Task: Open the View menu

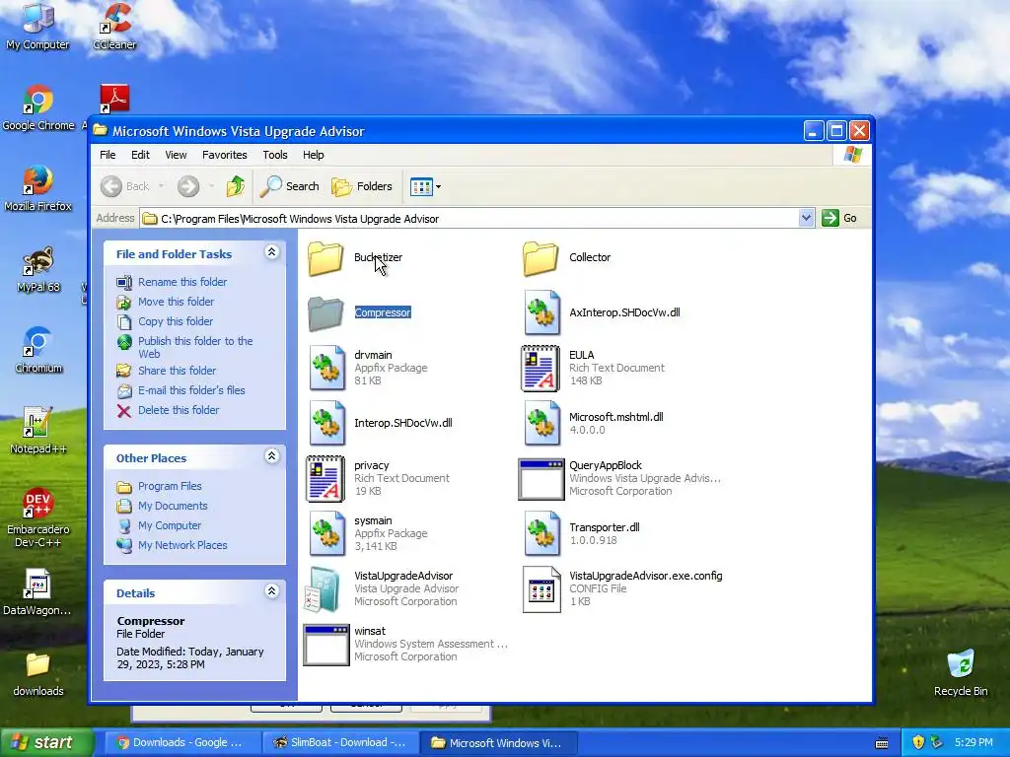Action: pos(176,155)
